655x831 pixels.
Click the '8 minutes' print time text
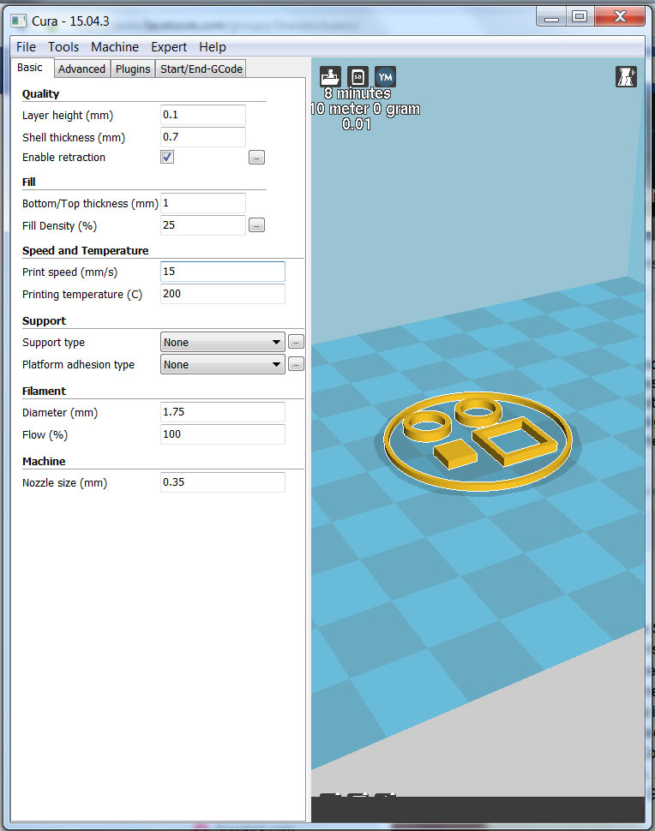point(358,93)
